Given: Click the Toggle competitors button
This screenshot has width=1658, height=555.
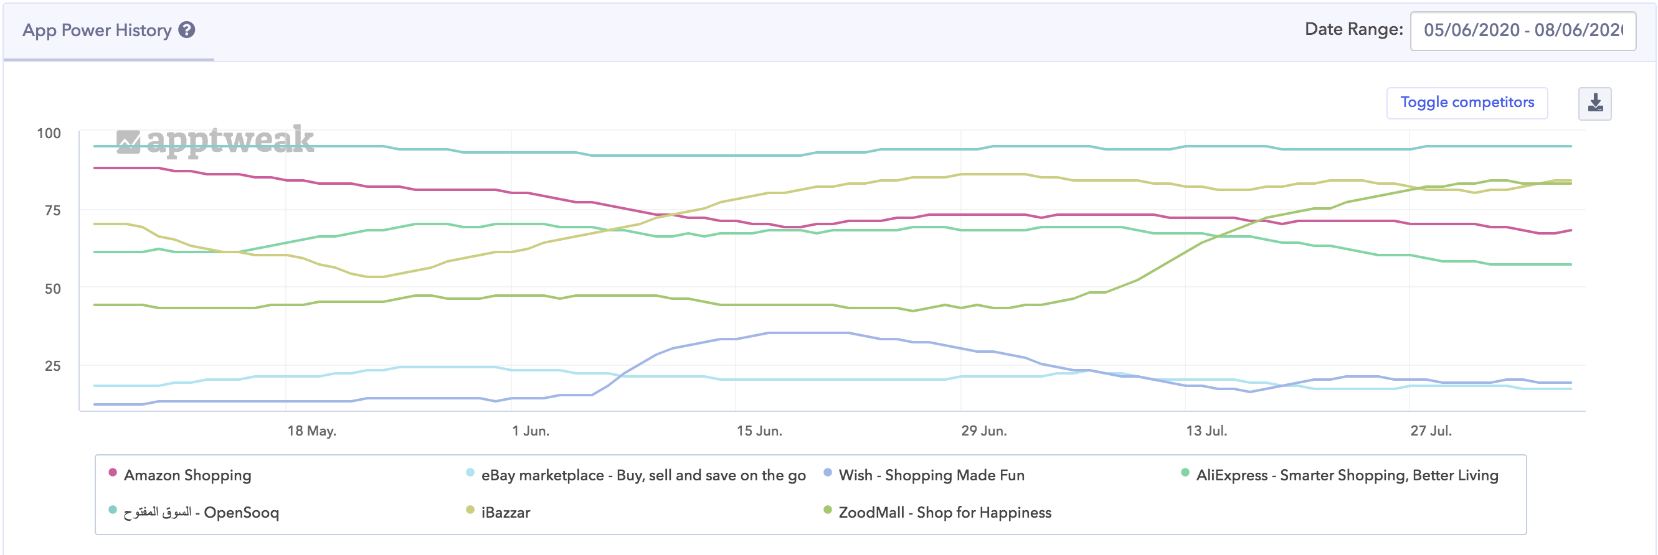Looking at the screenshot, I should [1467, 101].
